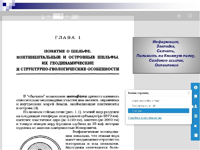The width and height of the screenshot is (200, 150).
Task: Select the highlighted 'Скачать' menu item
Action: coord(159,111)
